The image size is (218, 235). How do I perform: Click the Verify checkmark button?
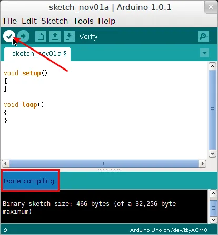[9, 36]
